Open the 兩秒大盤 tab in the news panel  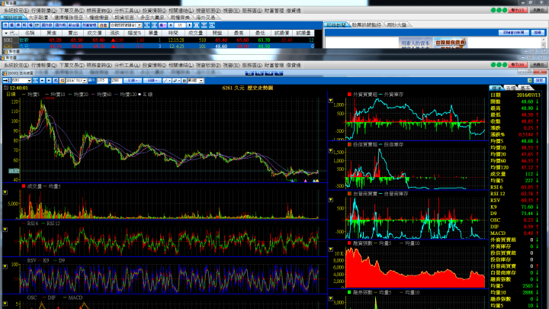pyautogui.click(x=396, y=25)
